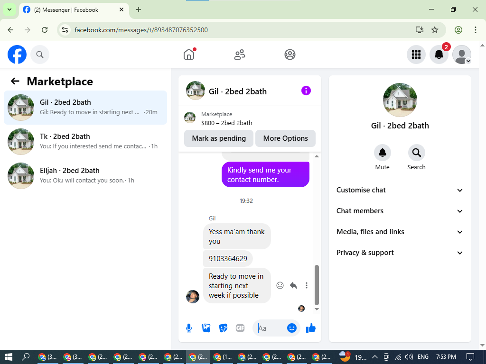The image size is (486, 364).
Task: Open the Windows Start menu
Action: [x=9, y=357]
